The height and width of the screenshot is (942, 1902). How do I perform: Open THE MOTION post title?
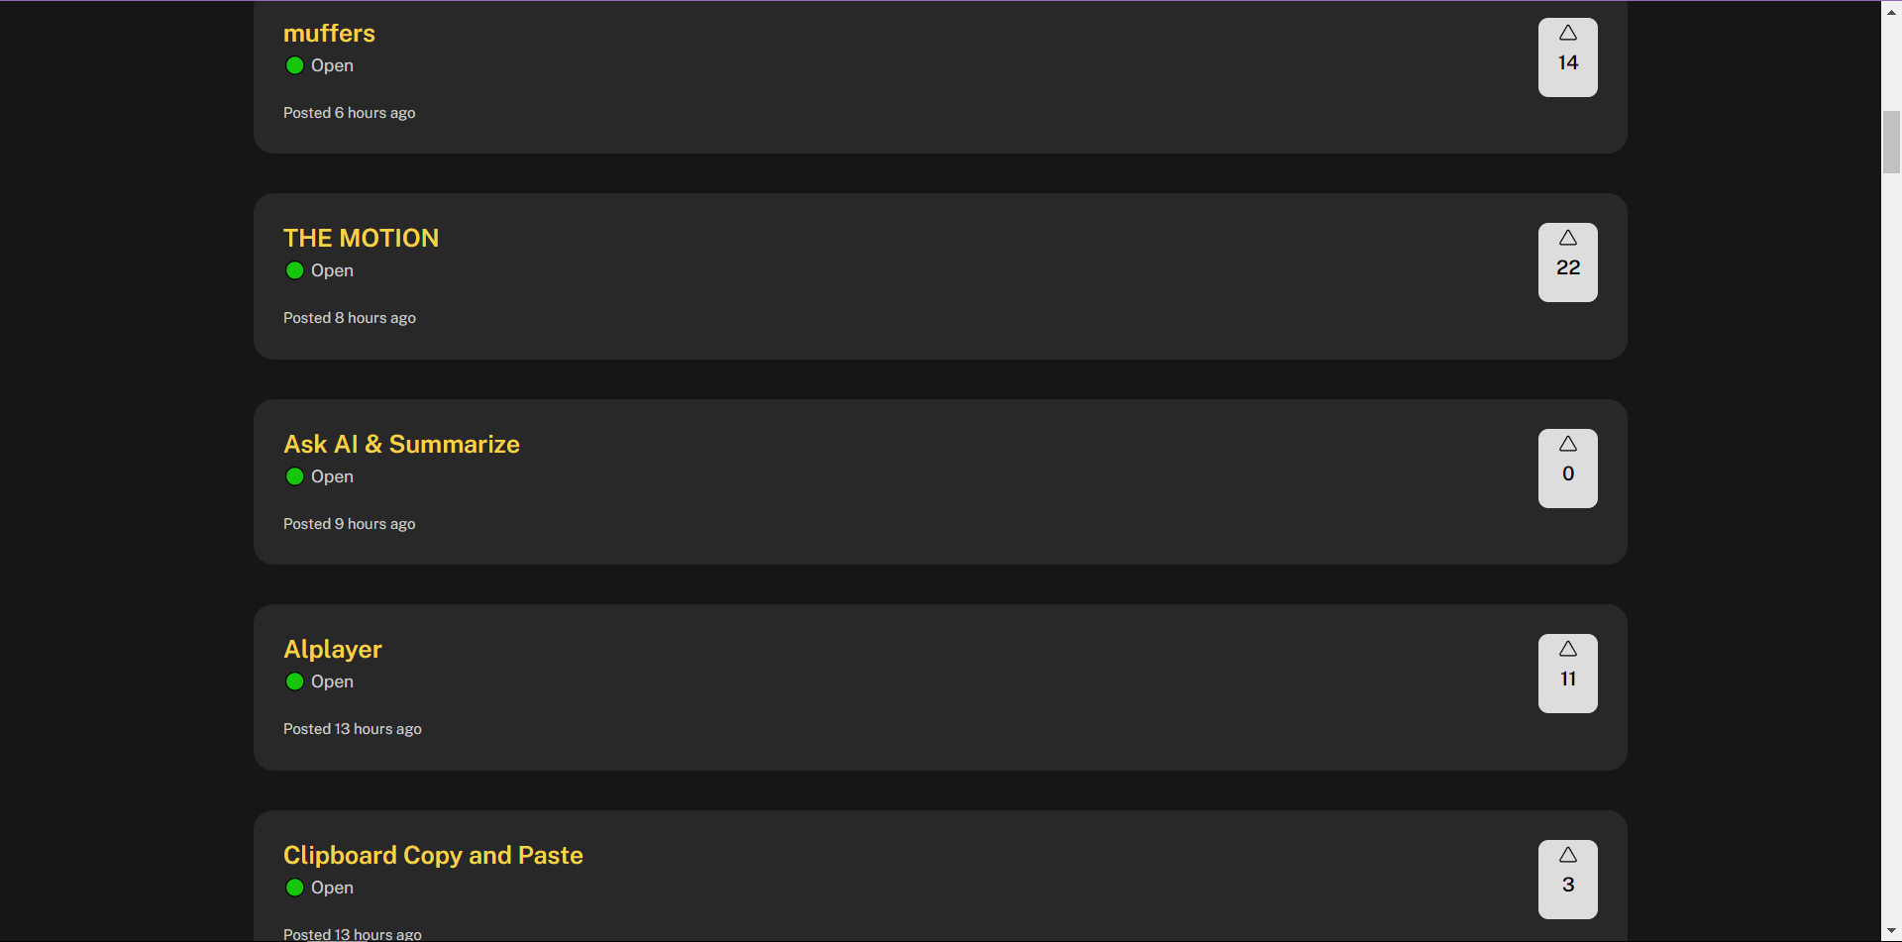361,239
